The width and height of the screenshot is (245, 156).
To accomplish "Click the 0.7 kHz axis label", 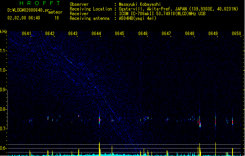I will (x=4, y=129).
